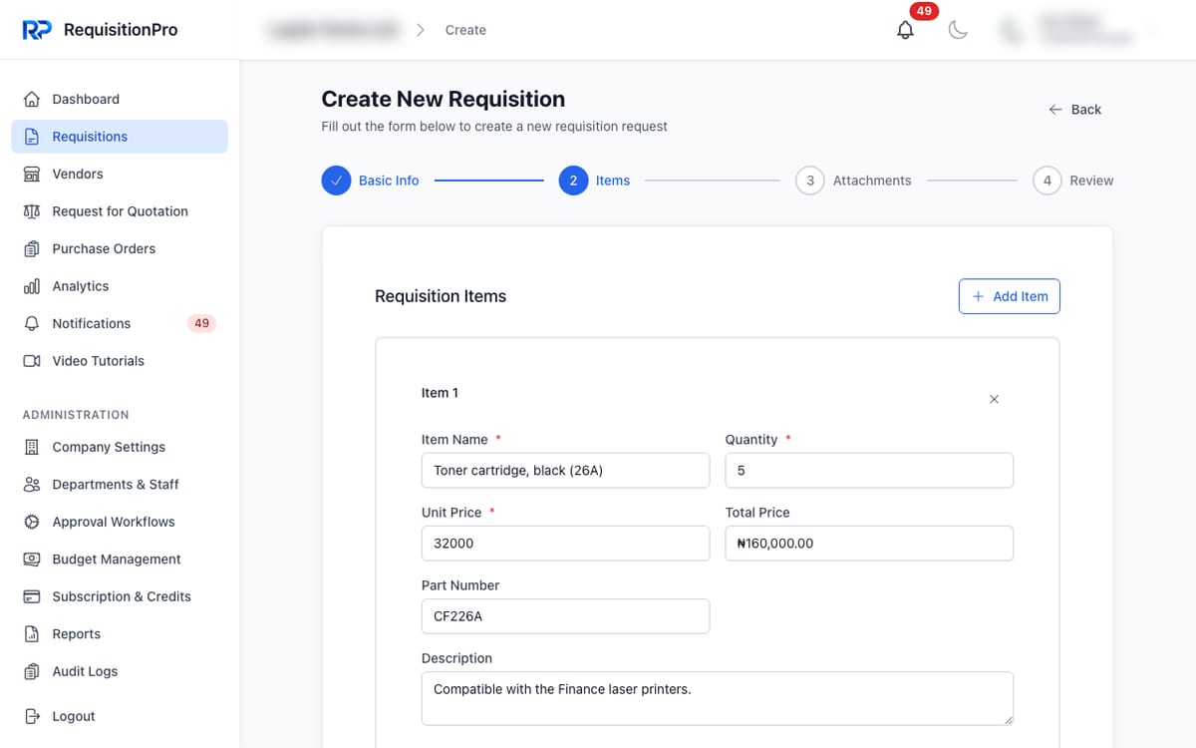Click the Item Name input field
The height and width of the screenshot is (748, 1196).
pos(566,471)
